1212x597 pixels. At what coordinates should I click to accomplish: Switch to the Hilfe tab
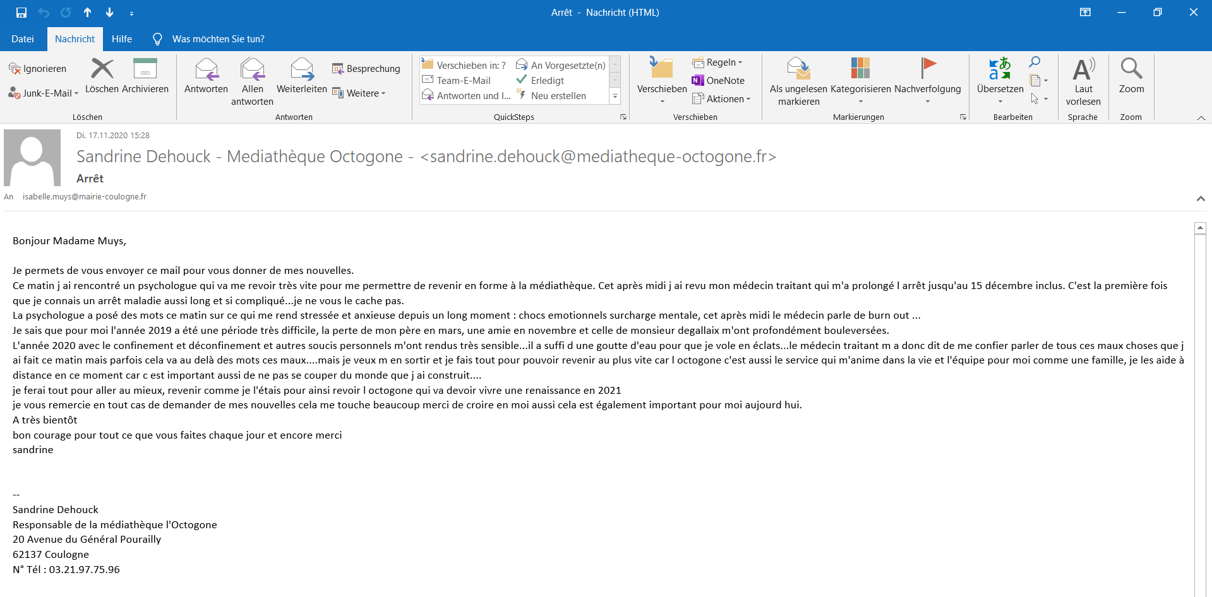pyautogui.click(x=122, y=39)
